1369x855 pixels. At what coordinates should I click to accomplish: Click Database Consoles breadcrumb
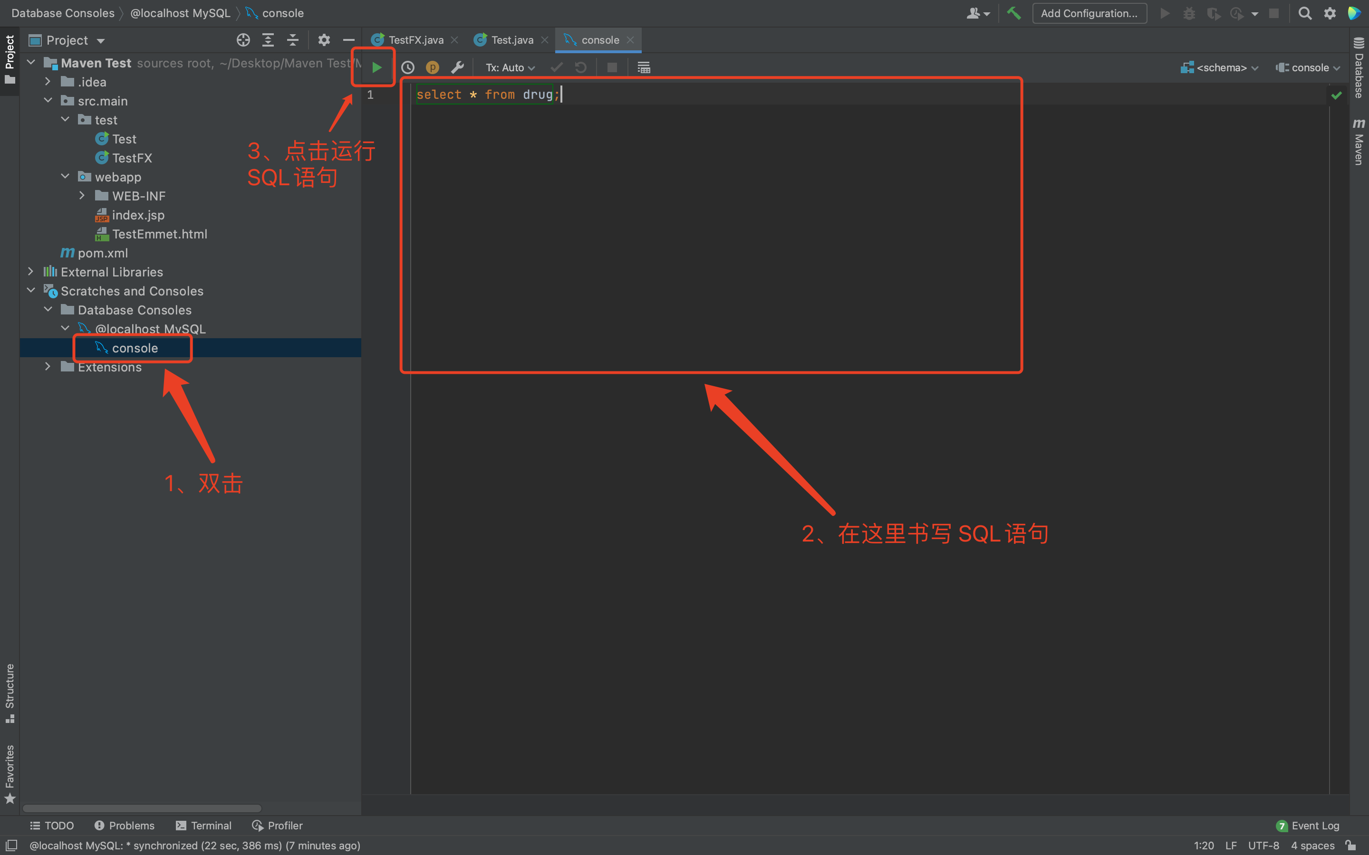[63, 13]
